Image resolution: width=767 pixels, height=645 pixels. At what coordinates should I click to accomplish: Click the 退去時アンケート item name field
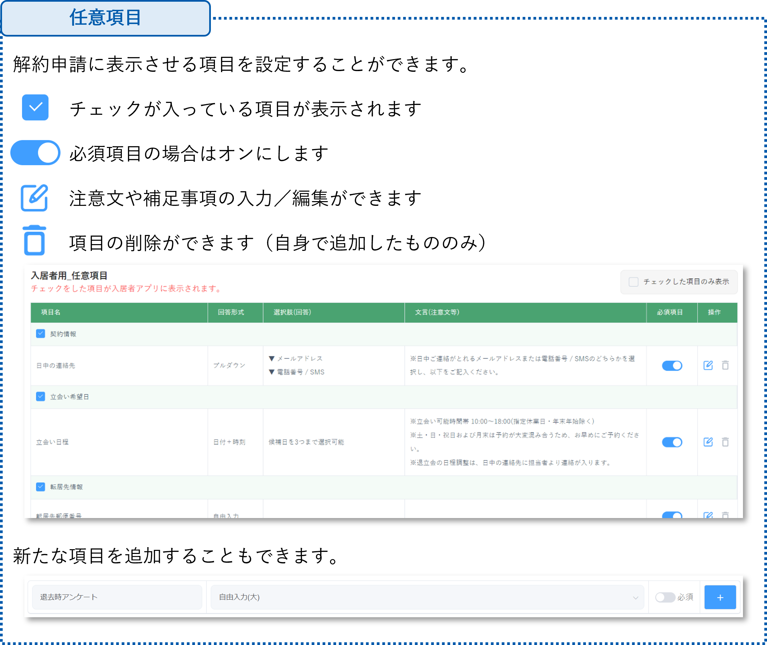coord(117,597)
